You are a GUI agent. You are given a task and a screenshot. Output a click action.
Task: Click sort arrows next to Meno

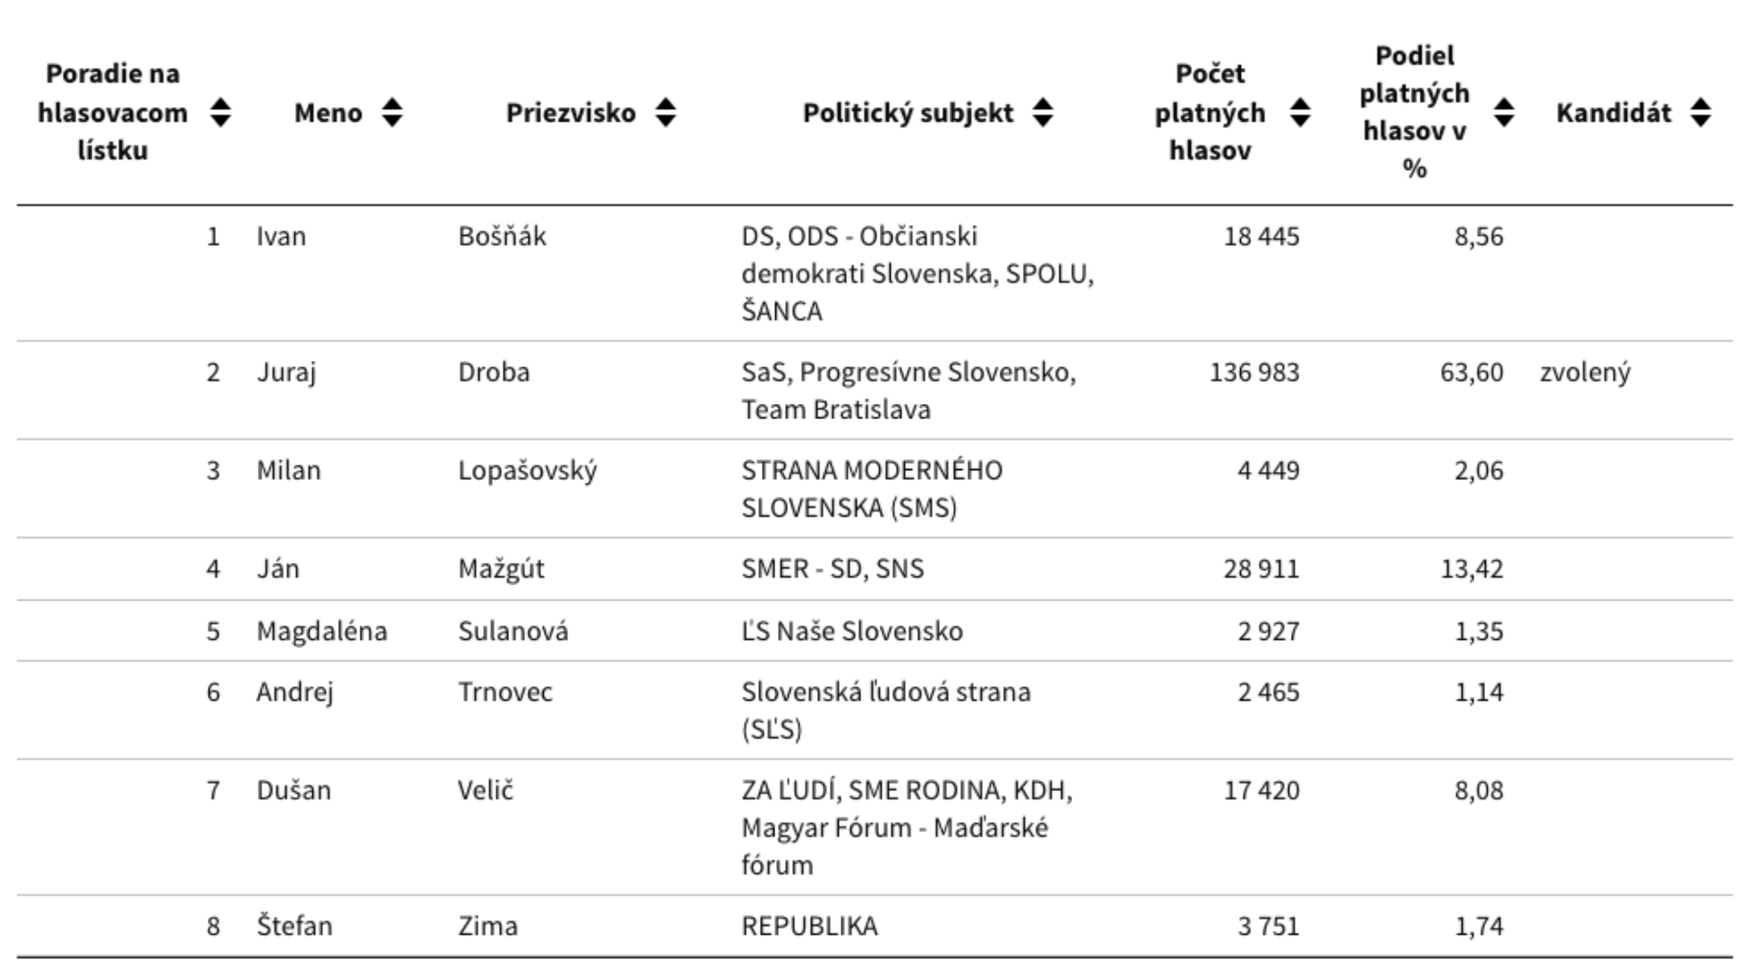[x=392, y=113]
